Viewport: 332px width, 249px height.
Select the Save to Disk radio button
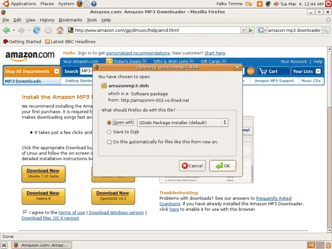(109, 132)
